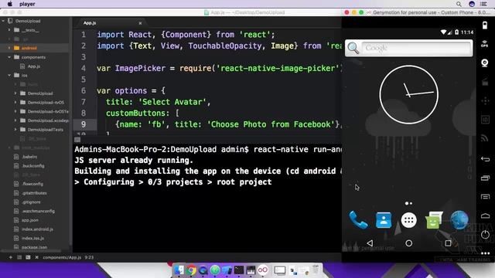Click the 11:14 time in Android status bar
Screen dimensions: 495x278
[x=467, y=32]
